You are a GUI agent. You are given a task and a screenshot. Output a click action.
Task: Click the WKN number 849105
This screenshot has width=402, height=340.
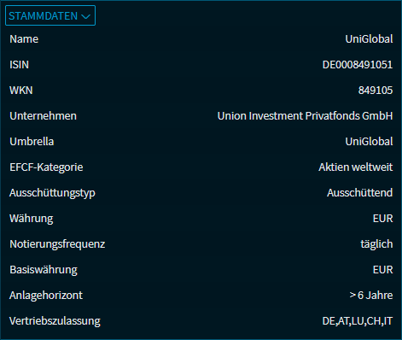376,91
